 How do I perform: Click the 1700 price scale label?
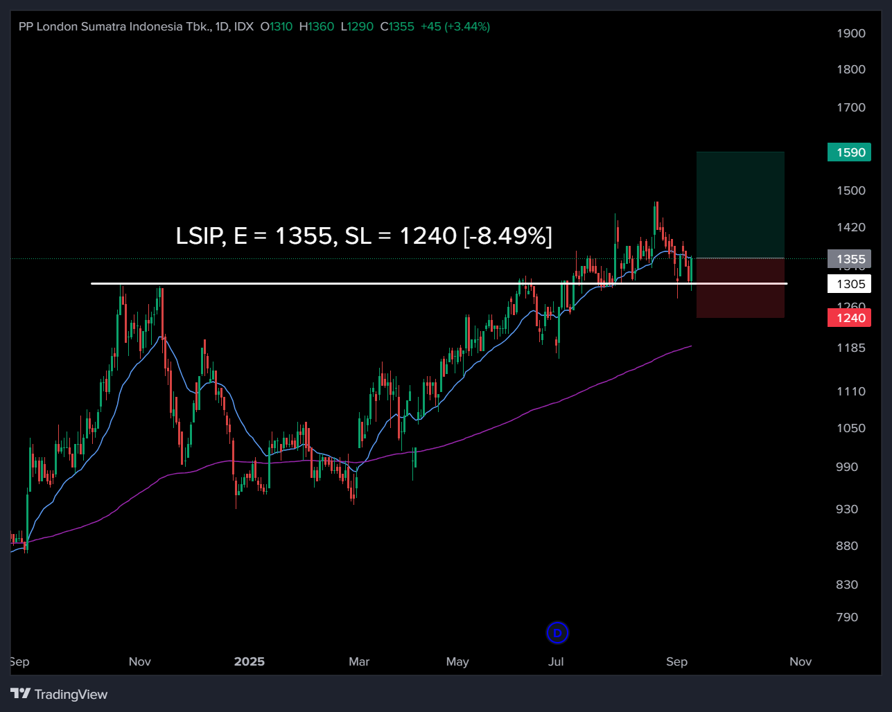click(x=851, y=107)
